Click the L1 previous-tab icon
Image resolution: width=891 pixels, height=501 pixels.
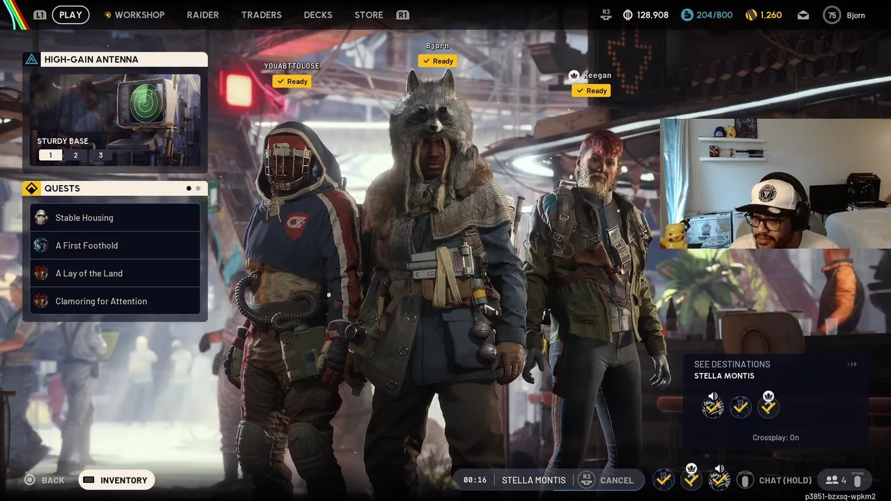[x=40, y=15]
